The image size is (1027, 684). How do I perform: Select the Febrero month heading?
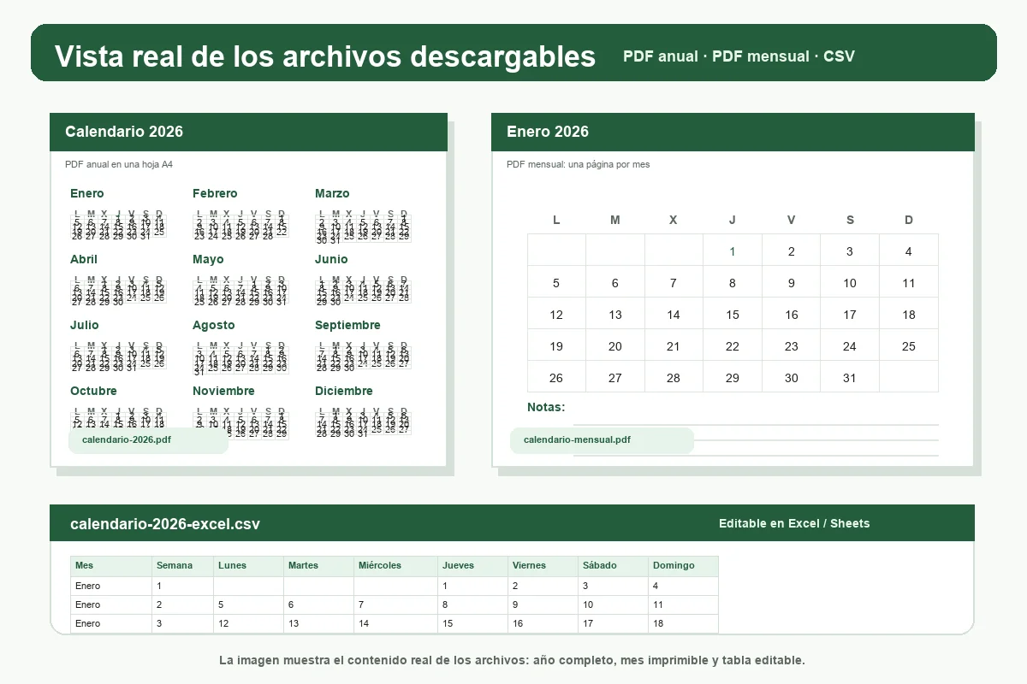coord(215,193)
